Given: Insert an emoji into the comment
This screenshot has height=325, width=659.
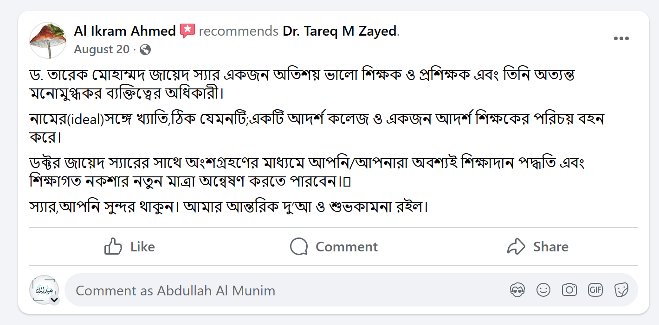Looking at the screenshot, I should 543,290.
